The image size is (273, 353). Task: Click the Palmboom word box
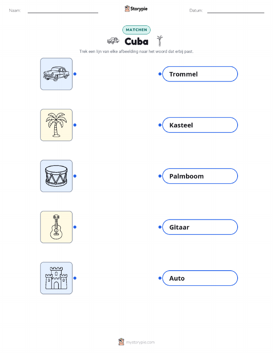pyautogui.click(x=200, y=176)
